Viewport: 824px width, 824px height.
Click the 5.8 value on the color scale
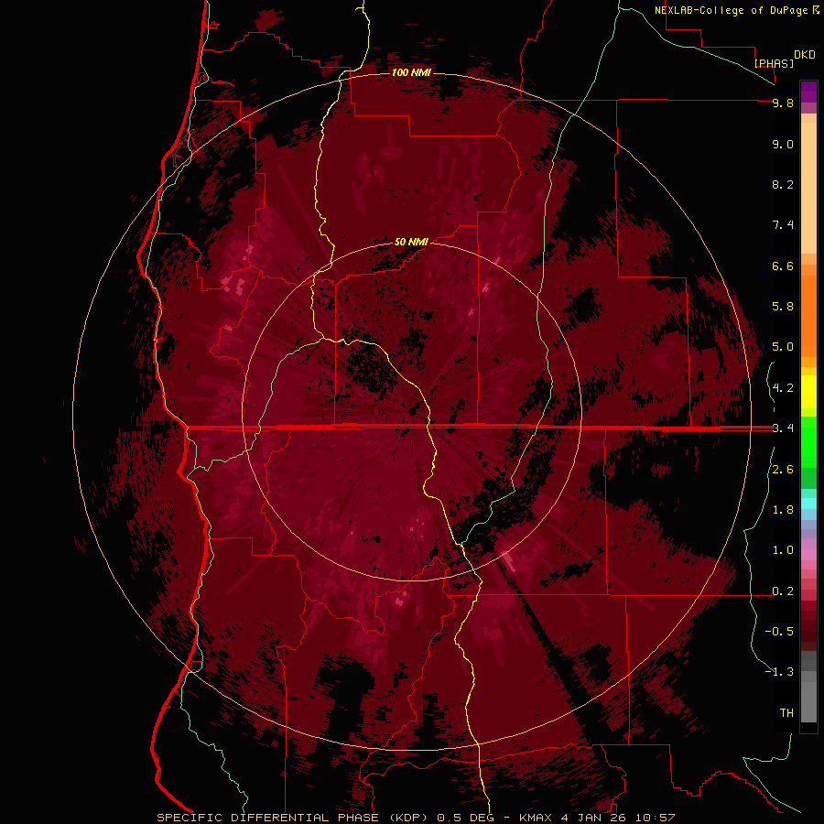click(x=783, y=307)
